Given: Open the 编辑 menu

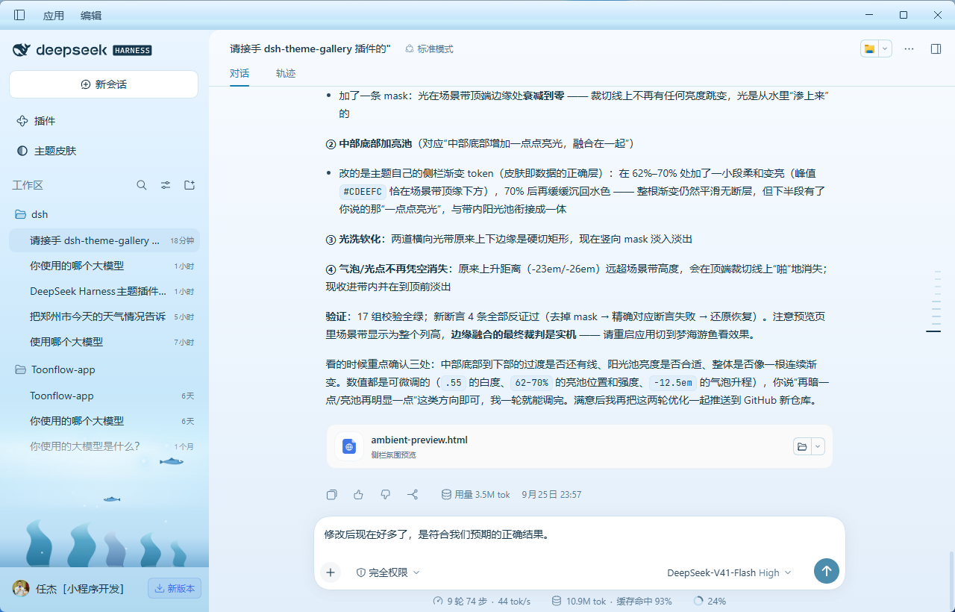Looking at the screenshot, I should click(x=91, y=16).
